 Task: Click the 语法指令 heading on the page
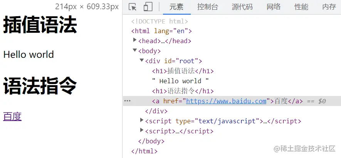click(x=40, y=86)
